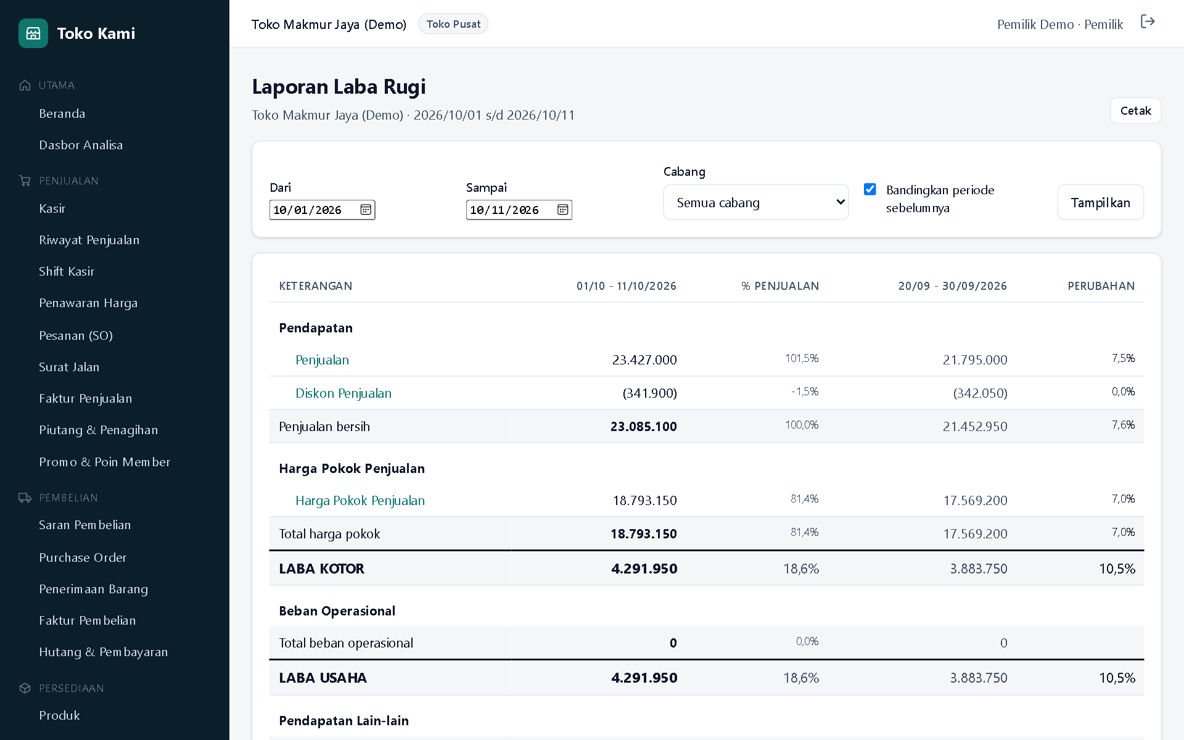The image size is (1184, 740).
Task: Click LABA KOTOR value 4.291.950
Action: [x=644, y=569]
